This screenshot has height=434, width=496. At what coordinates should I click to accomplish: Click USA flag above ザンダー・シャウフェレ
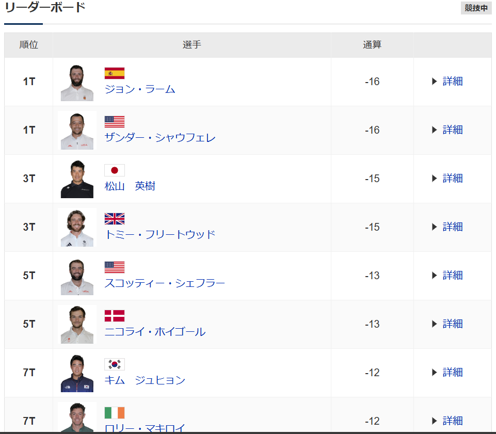click(115, 122)
